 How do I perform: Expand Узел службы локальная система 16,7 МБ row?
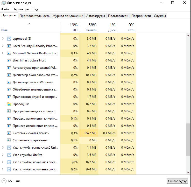(x=3, y=162)
